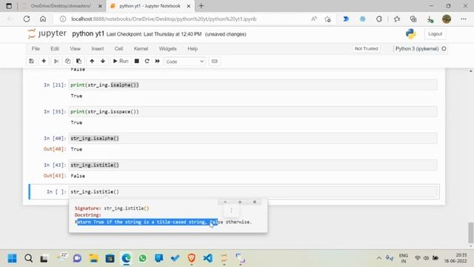Save notebook with the floppy disk icon

[x=31, y=61]
